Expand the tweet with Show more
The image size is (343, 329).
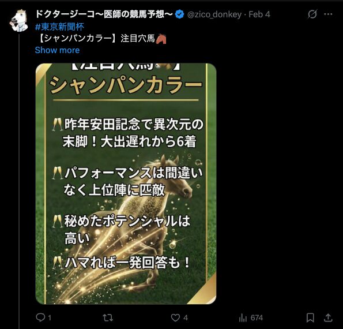tap(57, 50)
